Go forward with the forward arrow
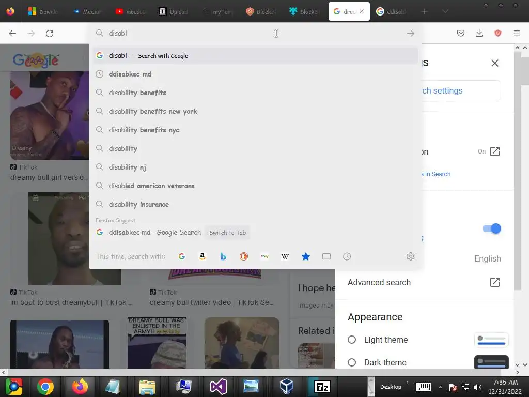 (31, 33)
